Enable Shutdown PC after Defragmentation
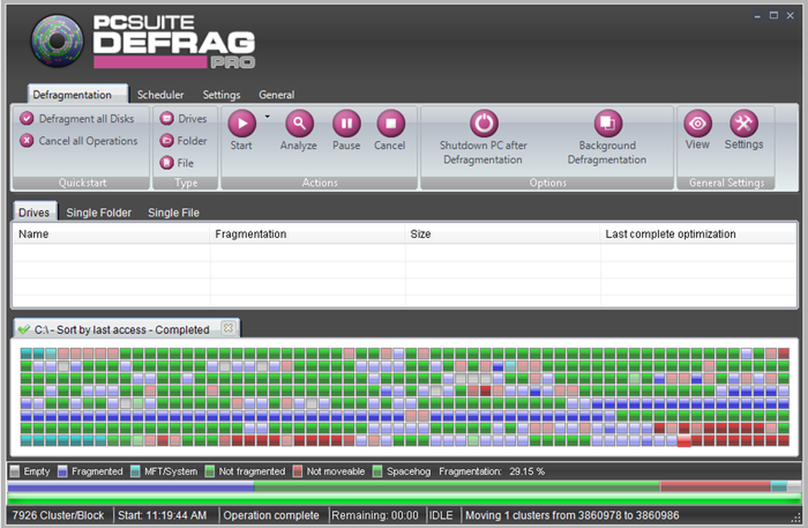This screenshot has width=808, height=528. 484,124
